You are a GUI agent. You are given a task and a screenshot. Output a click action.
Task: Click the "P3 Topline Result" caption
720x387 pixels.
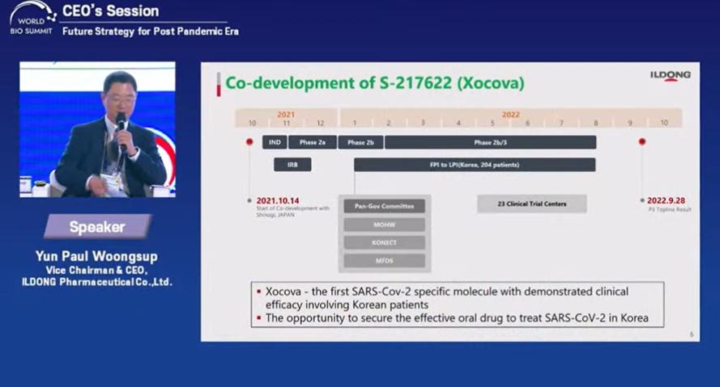click(x=670, y=209)
